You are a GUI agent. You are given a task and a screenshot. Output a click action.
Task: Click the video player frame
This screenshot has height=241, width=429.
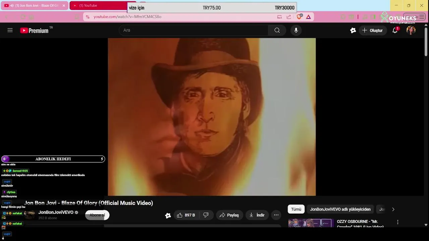(x=212, y=117)
